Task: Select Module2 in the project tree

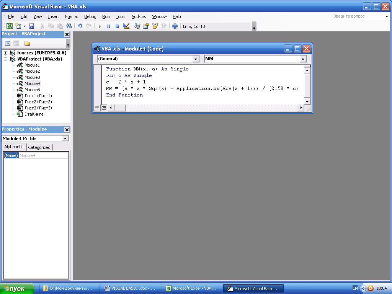Action: pyautogui.click(x=32, y=71)
